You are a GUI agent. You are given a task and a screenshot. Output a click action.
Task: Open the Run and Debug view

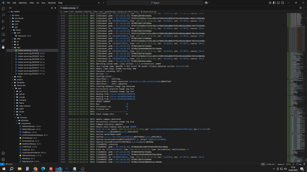[3, 28]
